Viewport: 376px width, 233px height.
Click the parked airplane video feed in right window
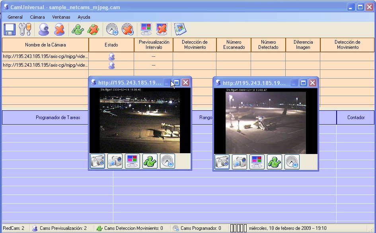click(x=266, y=121)
